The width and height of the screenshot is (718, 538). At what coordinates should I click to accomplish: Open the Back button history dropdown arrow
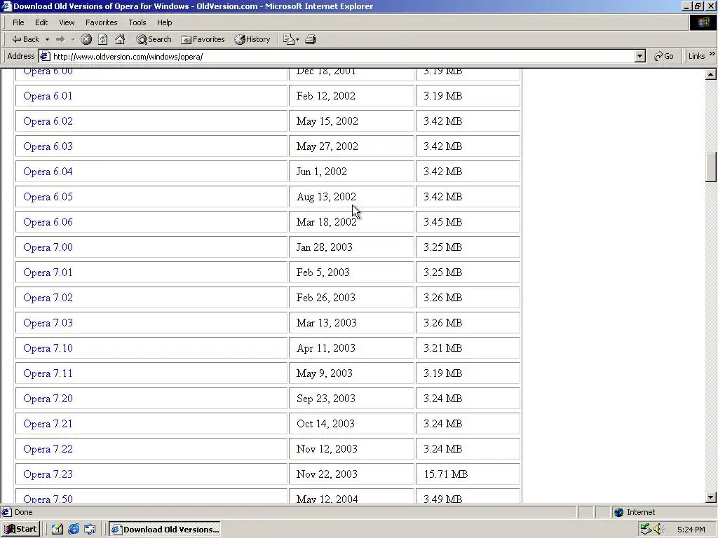(47, 39)
